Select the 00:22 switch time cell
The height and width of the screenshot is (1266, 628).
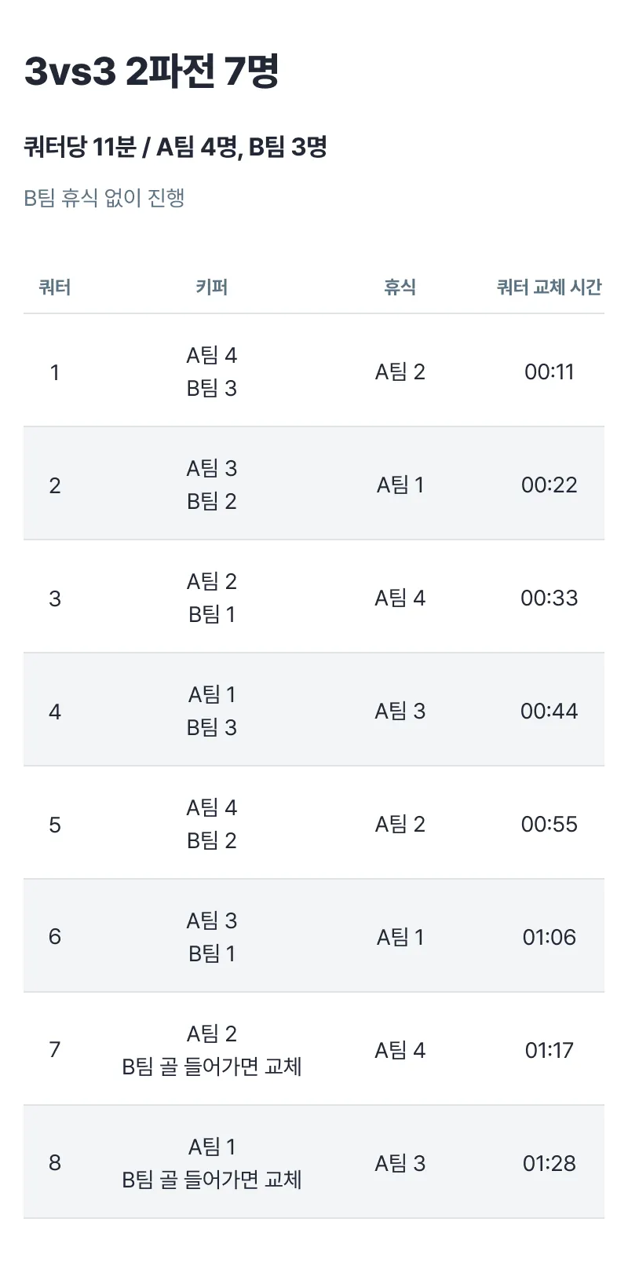point(549,485)
